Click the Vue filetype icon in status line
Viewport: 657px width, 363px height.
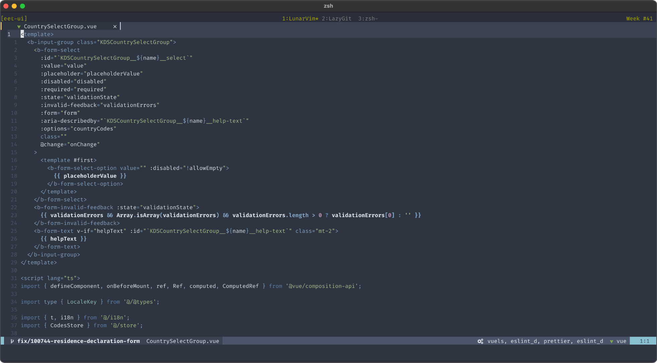coord(612,341)
